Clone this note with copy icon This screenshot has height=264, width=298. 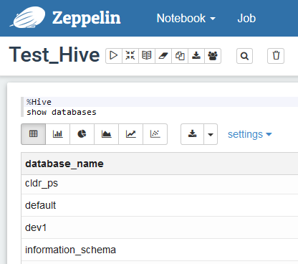click(180, 56)
